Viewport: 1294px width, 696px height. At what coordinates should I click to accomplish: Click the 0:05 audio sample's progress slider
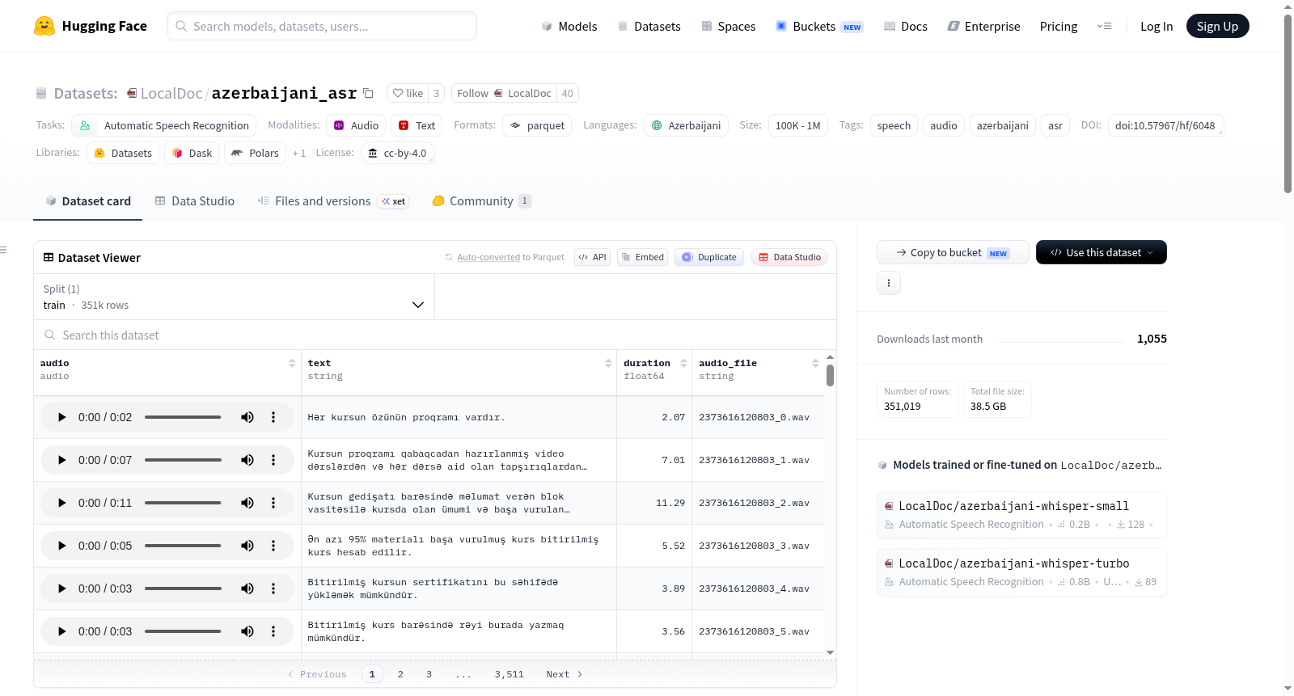183,546
